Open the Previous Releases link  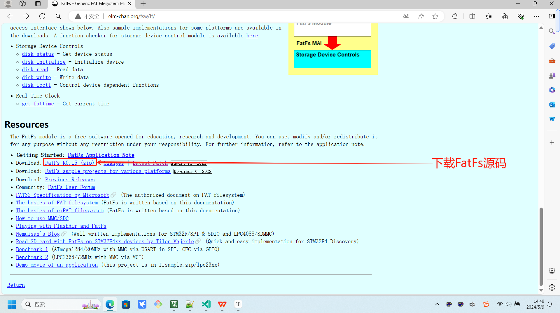(x=70, y=180)
